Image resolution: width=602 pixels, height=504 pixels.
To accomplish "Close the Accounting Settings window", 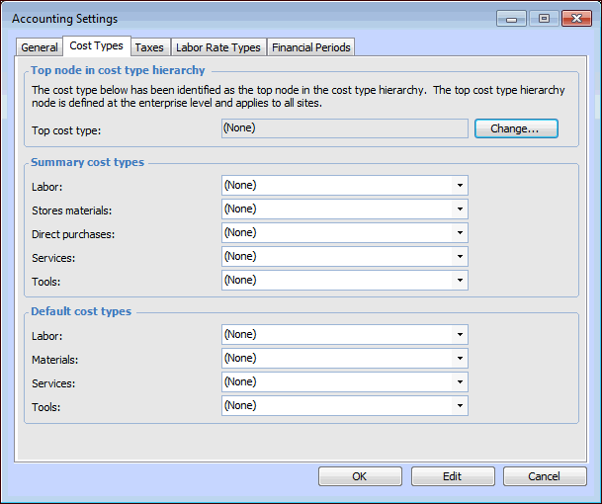I will point(575,19).
